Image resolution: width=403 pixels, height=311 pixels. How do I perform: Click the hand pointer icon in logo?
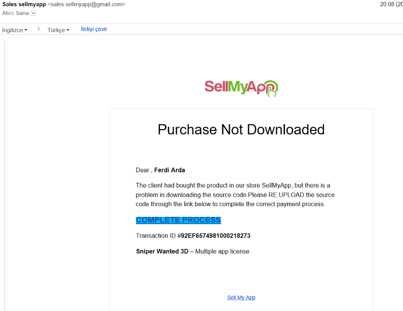point(271,91)
